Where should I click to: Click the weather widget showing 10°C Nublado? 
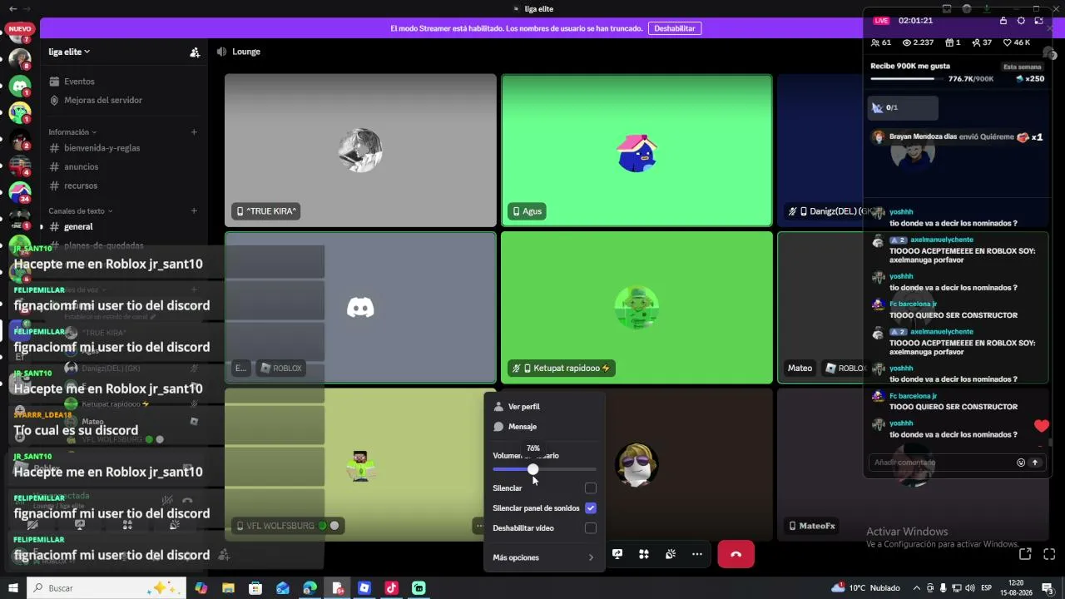pyautogui.click(x=865, y=588)
